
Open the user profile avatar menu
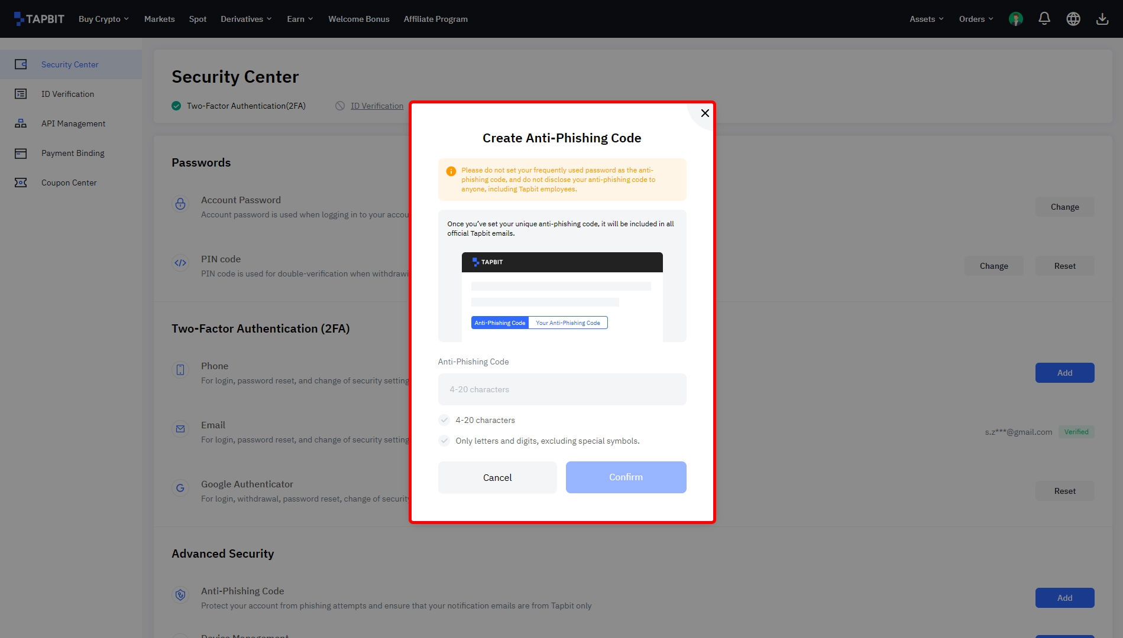tap(1016, 19)
